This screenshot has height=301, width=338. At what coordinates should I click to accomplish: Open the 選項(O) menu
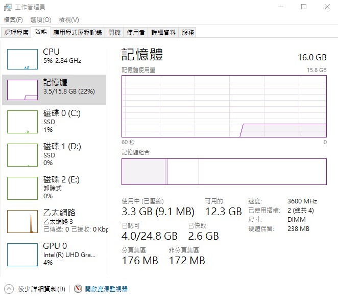point(41,20)
